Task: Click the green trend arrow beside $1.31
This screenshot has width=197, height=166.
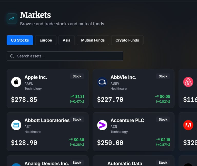Action: click(x=72, y=96)
